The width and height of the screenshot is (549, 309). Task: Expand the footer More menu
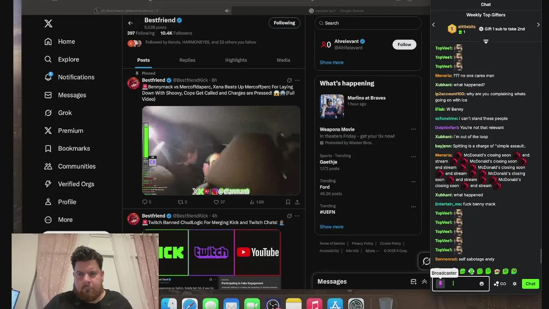coord(372,251)
